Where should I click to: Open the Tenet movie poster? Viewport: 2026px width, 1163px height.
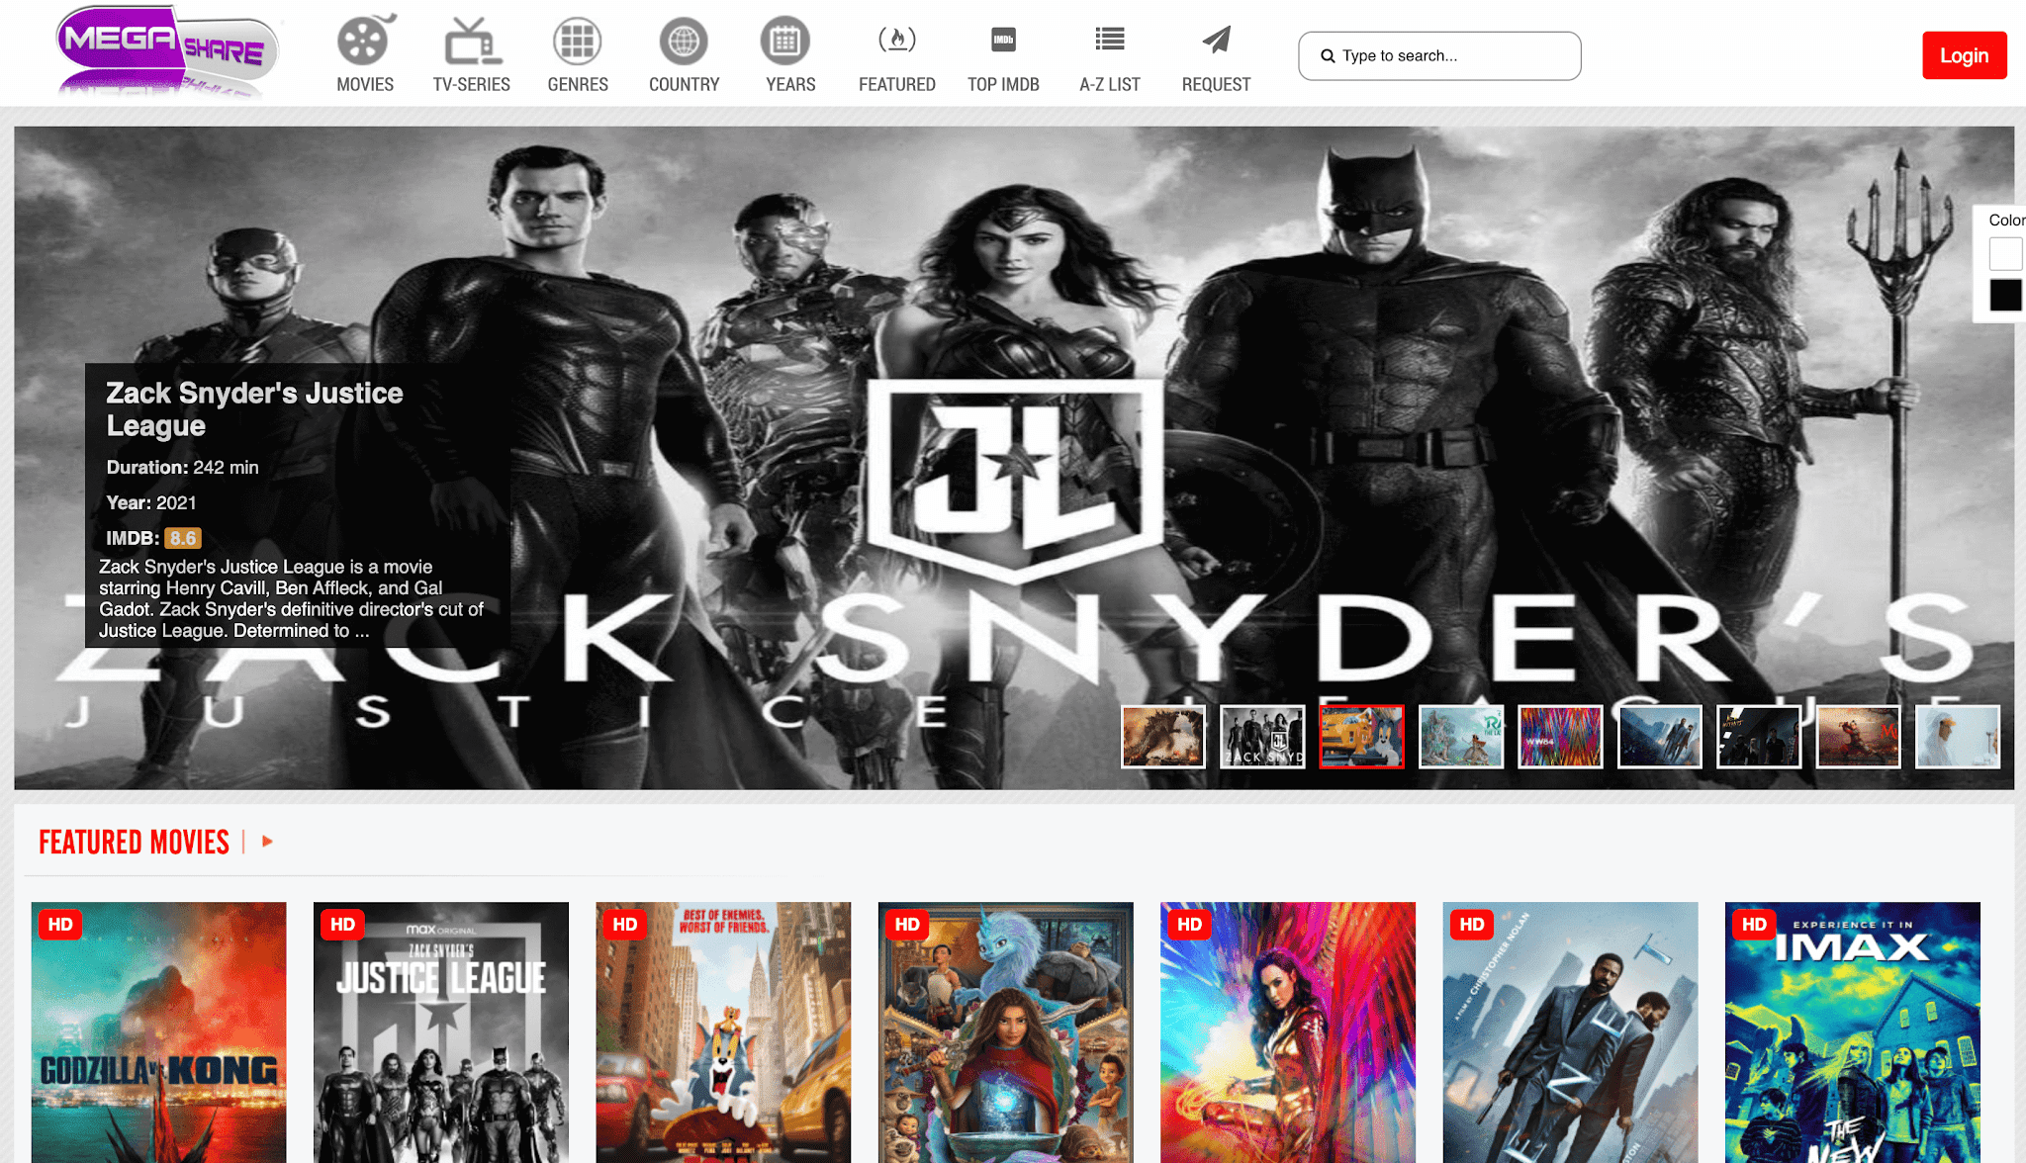point(1570,1032)
